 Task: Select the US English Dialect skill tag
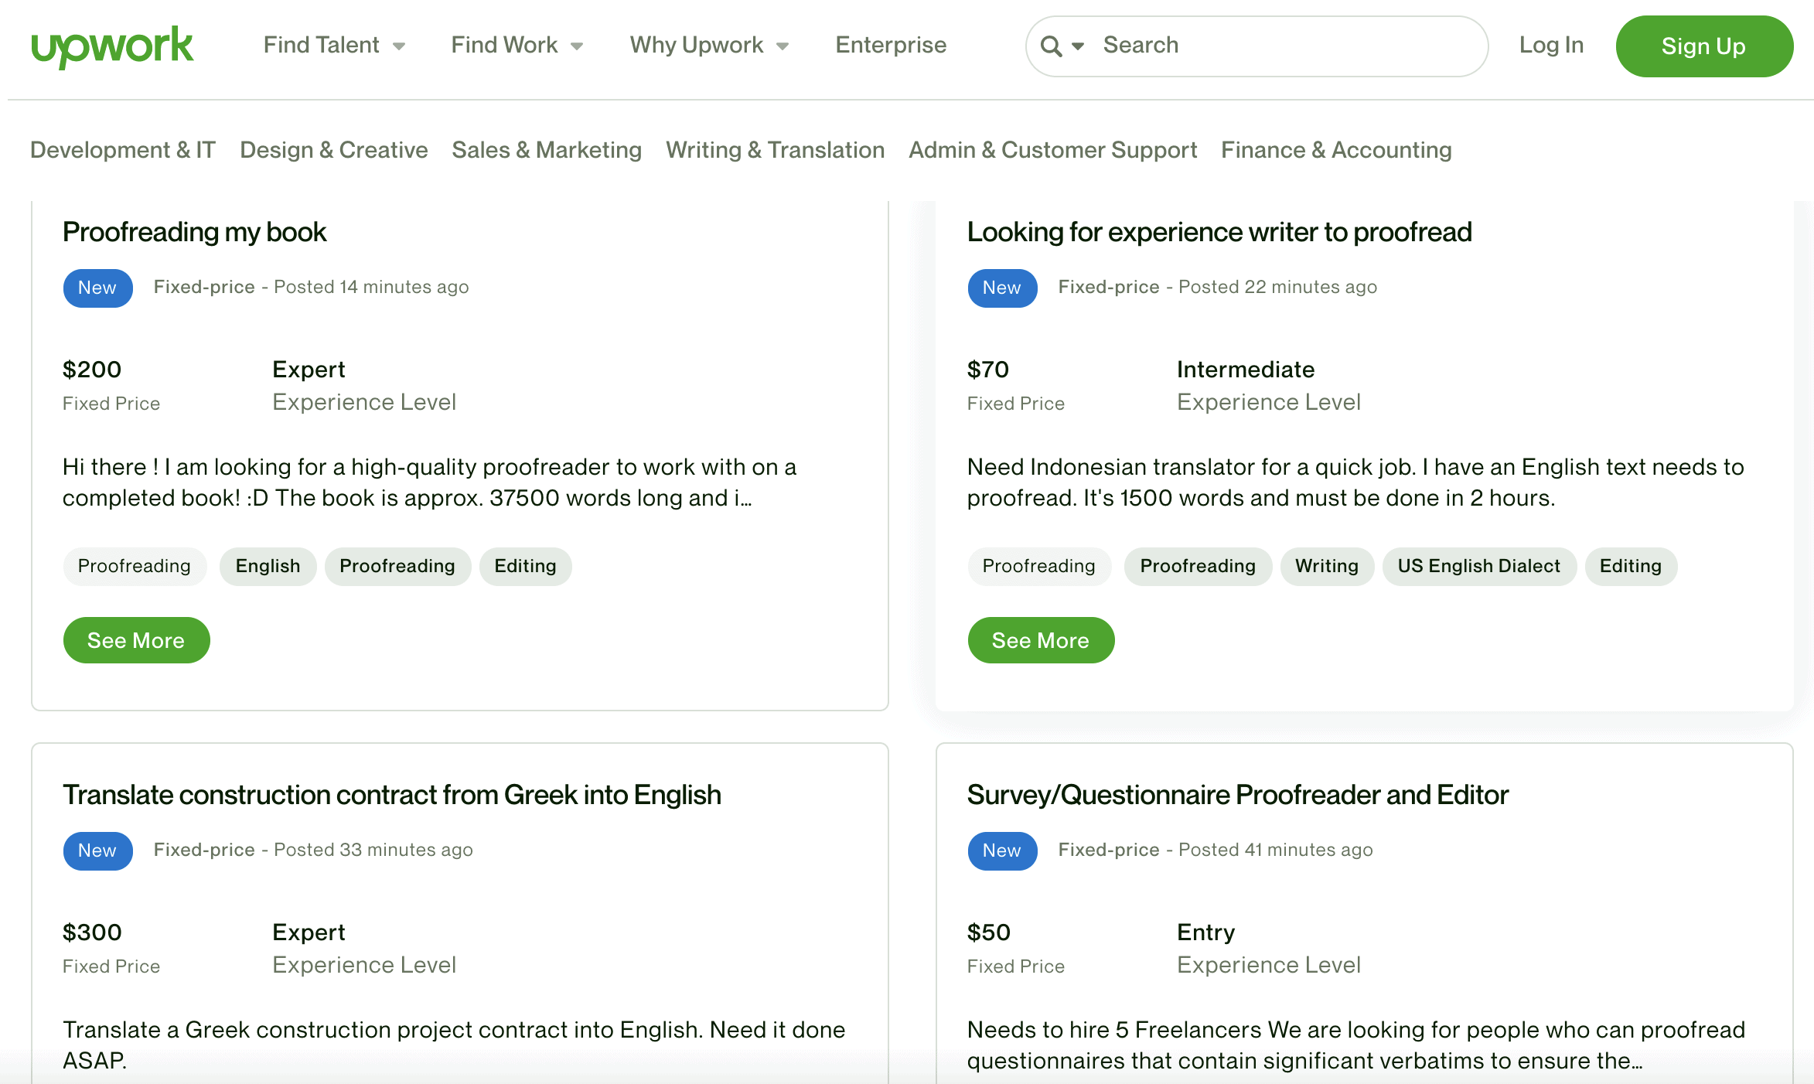pyautogui.click(x=1478, y=566)
